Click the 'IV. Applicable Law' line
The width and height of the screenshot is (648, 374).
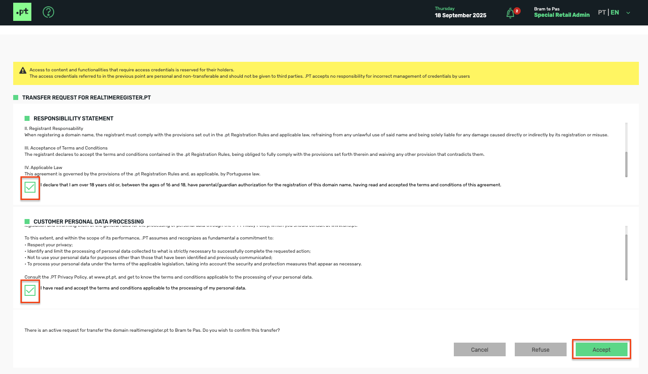point(43,168)
